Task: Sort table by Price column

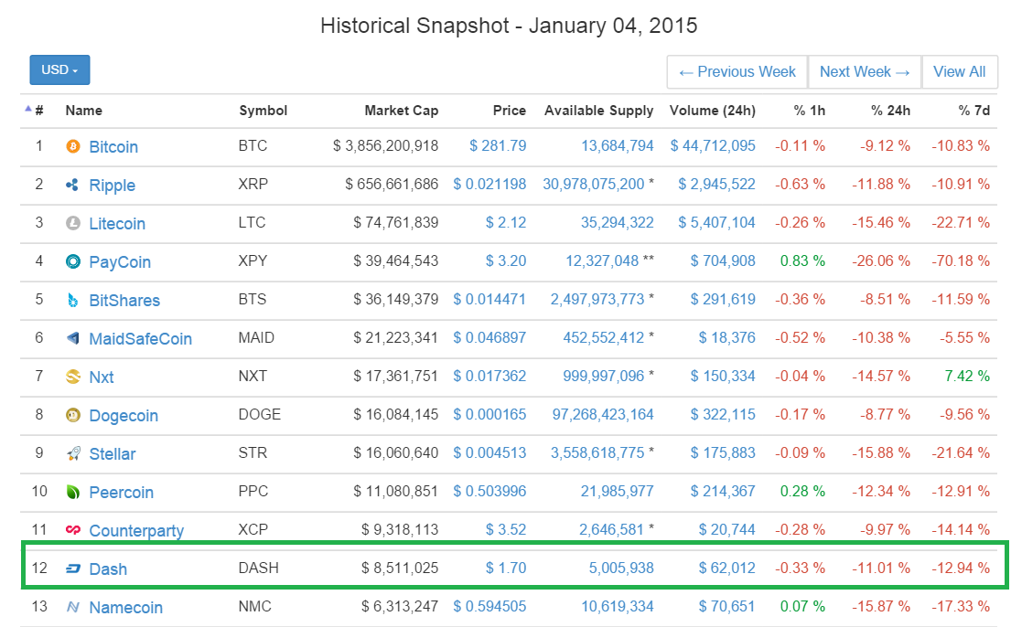Action: [510, 111]
